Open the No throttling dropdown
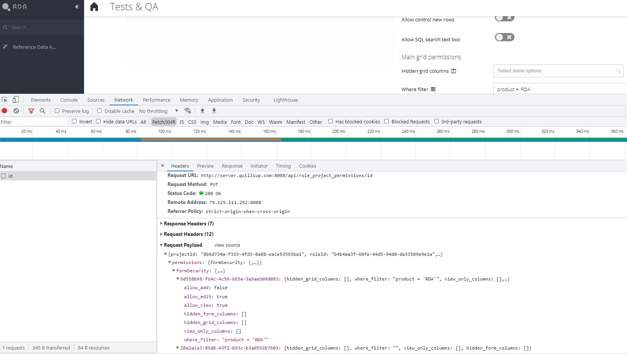 (x=158, y=111)
